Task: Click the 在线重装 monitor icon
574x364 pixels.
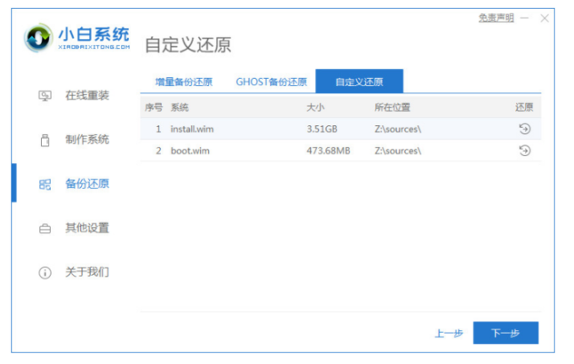Action: pyautogui.click(x=45, y=96)
